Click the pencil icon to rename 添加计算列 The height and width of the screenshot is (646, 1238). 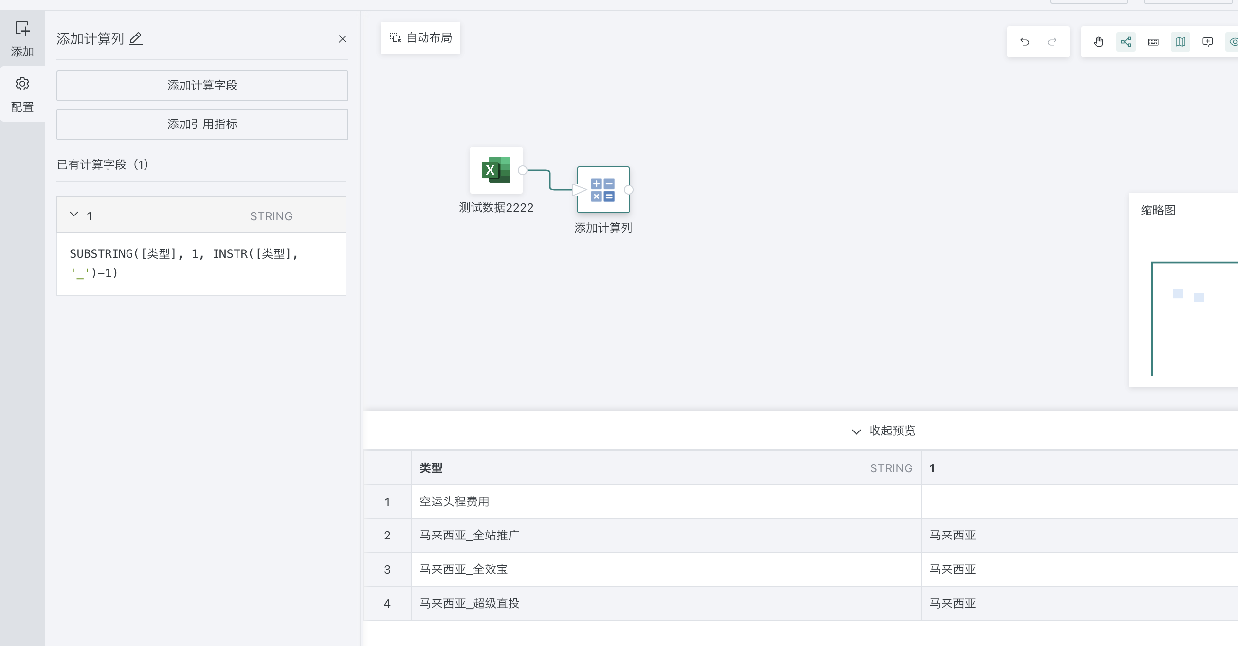(x=136, y=38)
